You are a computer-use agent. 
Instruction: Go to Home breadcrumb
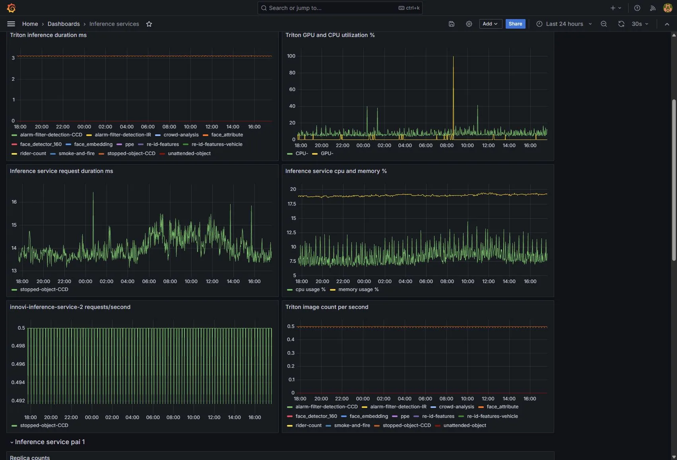pos(30,24)
